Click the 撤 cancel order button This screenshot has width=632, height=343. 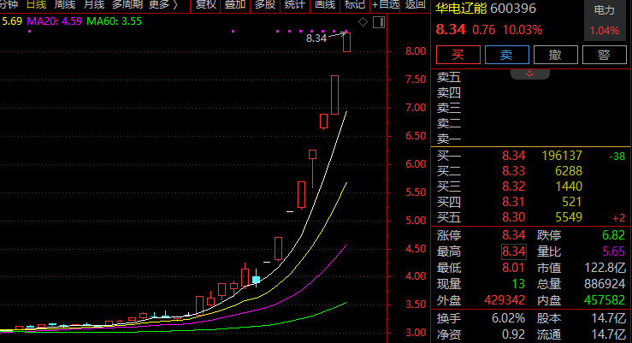click(556, 56)
